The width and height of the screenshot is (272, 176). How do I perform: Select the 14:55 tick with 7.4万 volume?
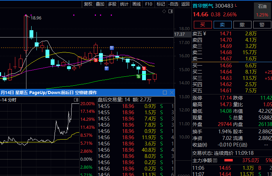pyautogui.click(x=136, y=119)
